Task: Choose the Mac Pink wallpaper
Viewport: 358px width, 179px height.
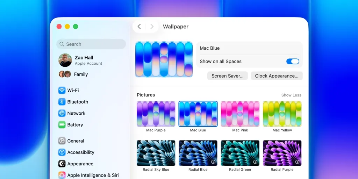Action: (x=240, y=114)
